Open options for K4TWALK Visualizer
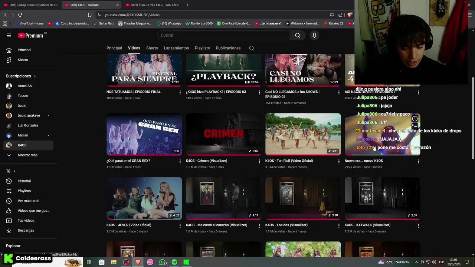This screenshot has width=475, height=267. 418,225
